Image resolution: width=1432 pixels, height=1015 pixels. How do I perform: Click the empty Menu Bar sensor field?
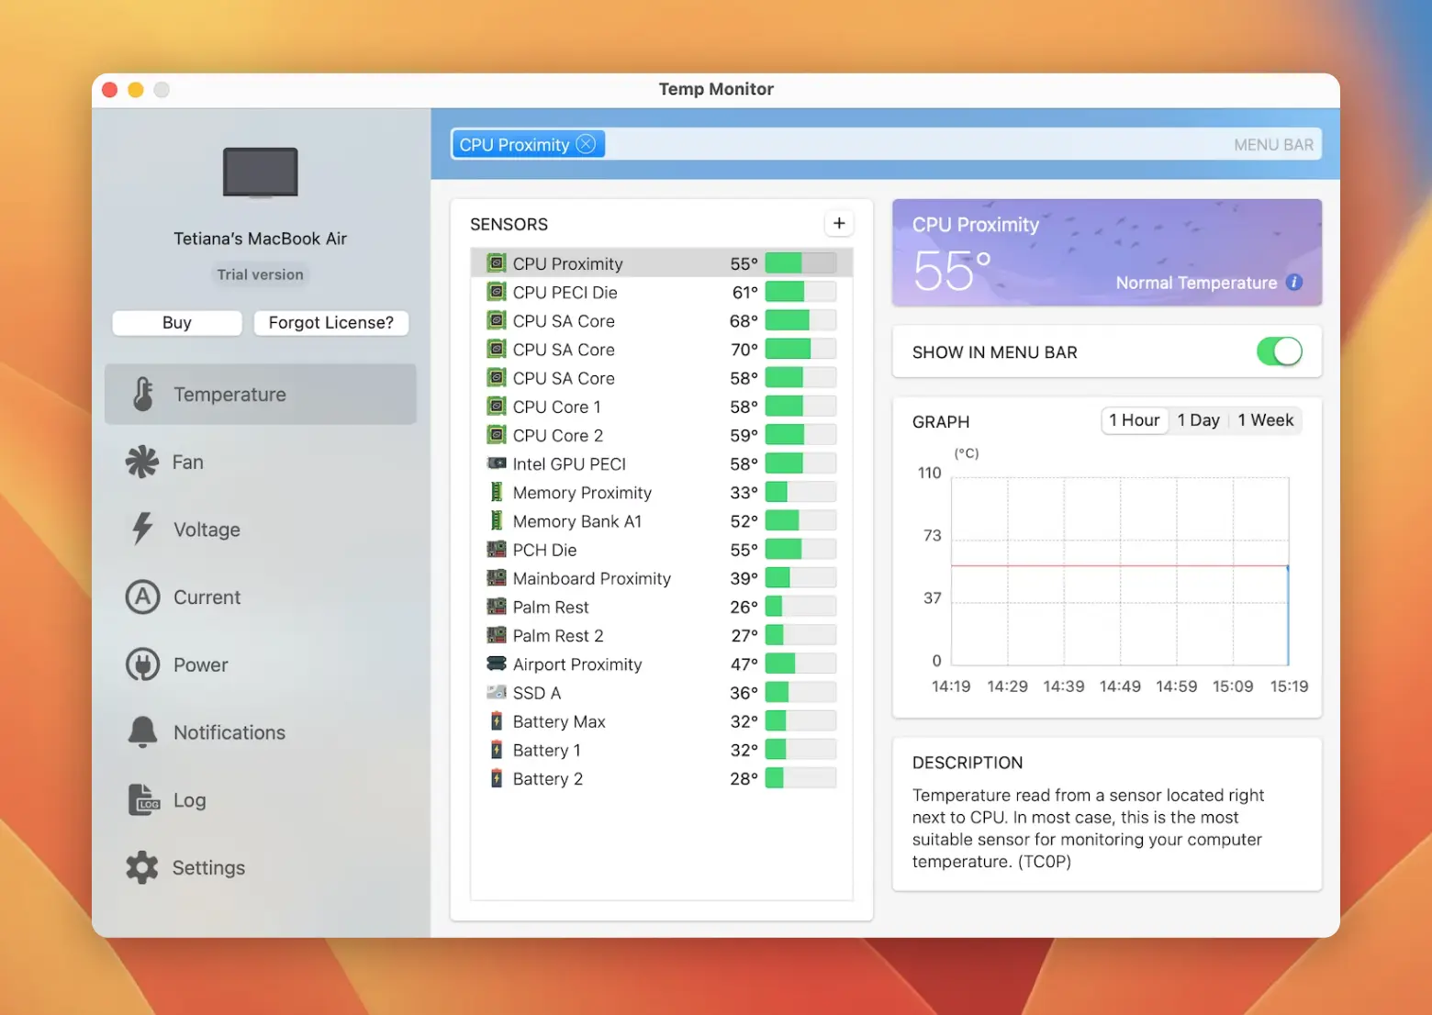pos(918,144)
